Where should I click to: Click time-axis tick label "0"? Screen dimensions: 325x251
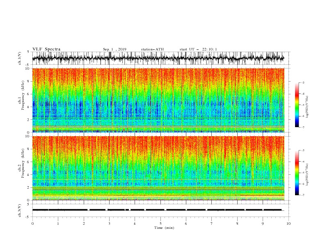click(x=32, y=224)
